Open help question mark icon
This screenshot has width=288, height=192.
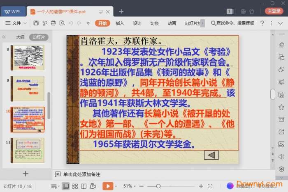pos(262,23)
